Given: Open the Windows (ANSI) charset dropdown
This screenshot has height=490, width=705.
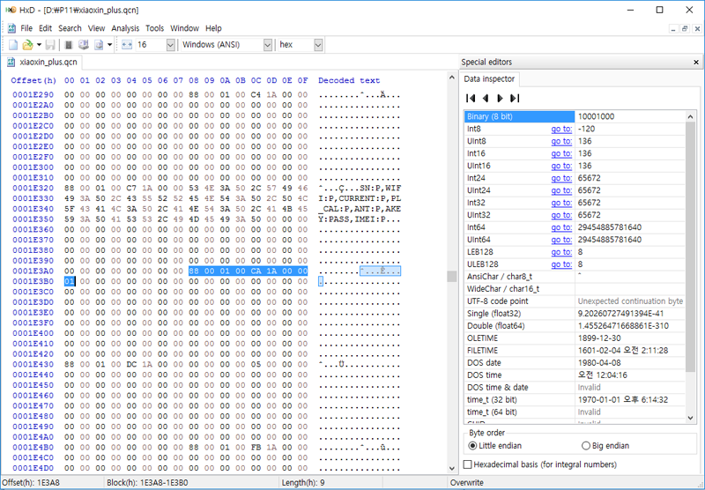Looking at the screenshot, I should click(x=268, y=44).
